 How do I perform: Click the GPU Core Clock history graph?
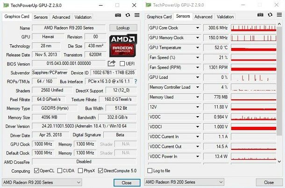[x=254, y=28]
